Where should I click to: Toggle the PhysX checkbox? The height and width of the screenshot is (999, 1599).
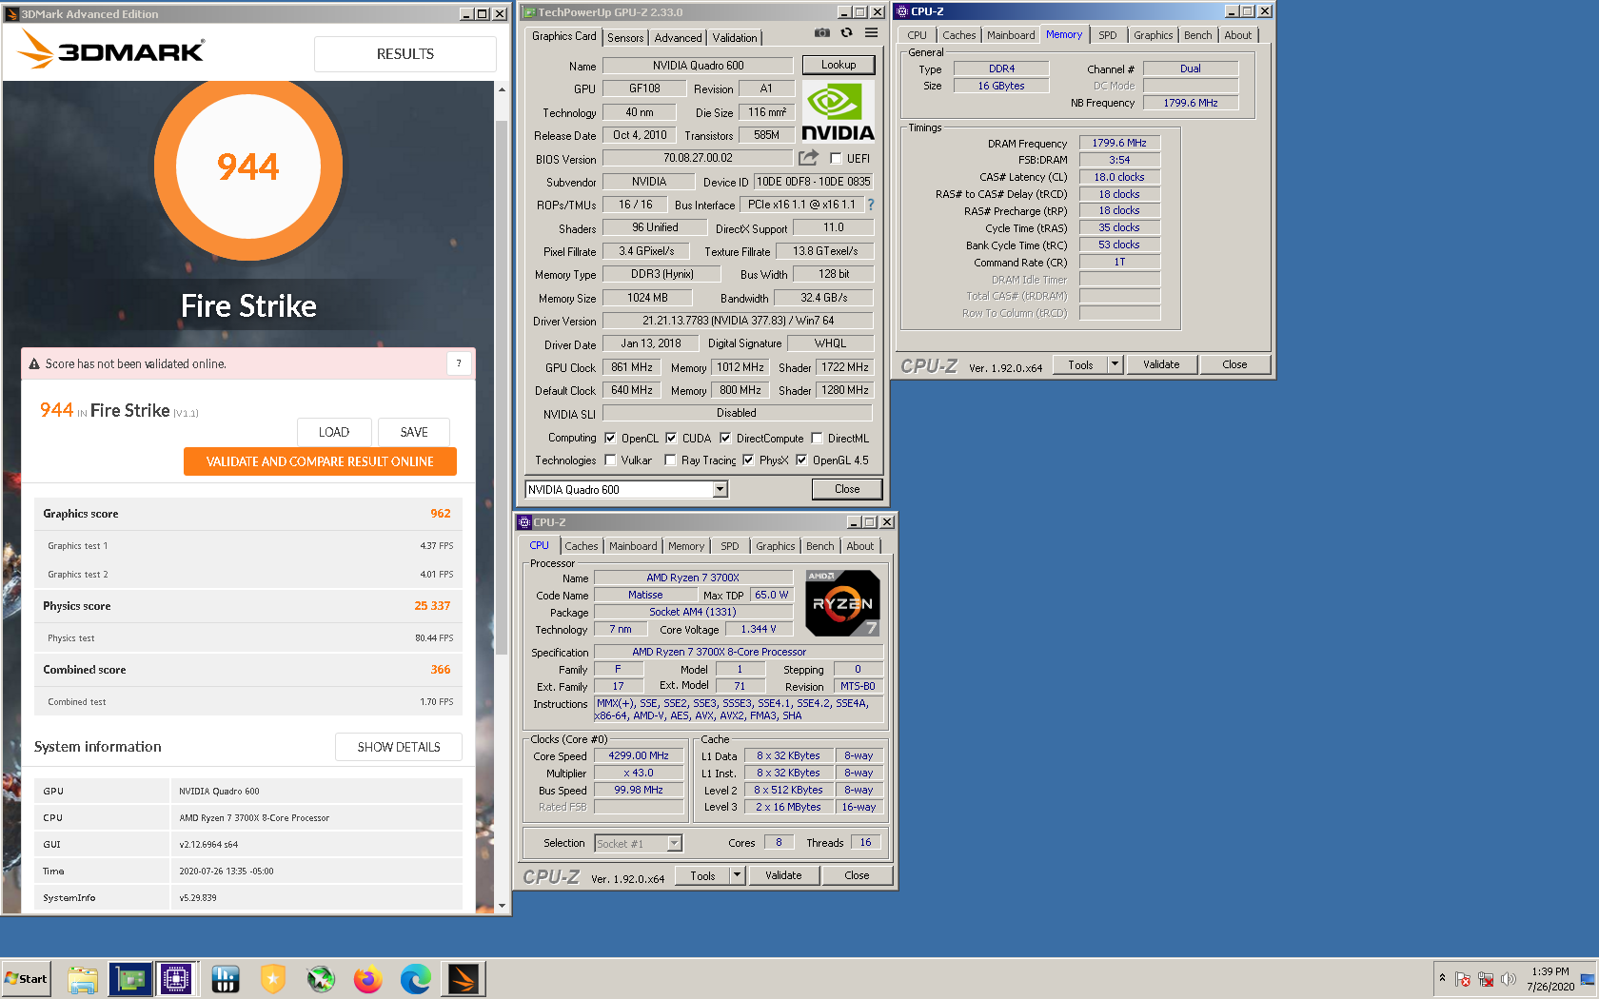click(x=748, y=460)
